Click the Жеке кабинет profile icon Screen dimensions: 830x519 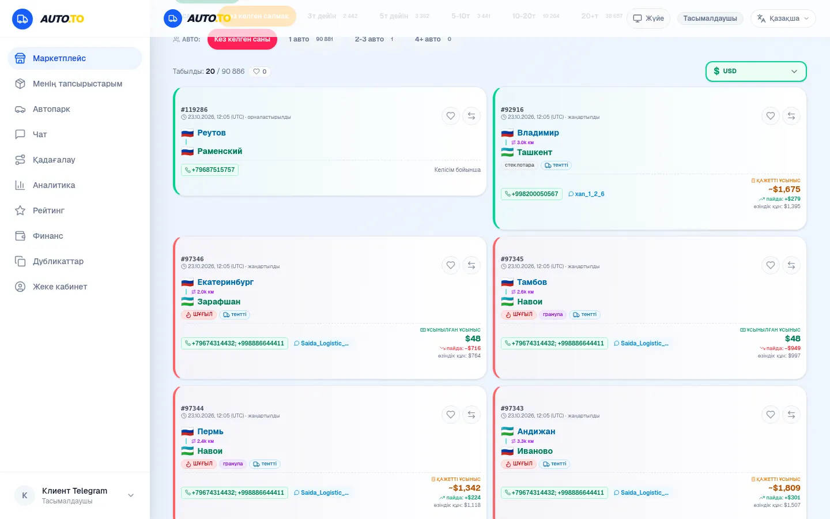[x=20, y=287]
